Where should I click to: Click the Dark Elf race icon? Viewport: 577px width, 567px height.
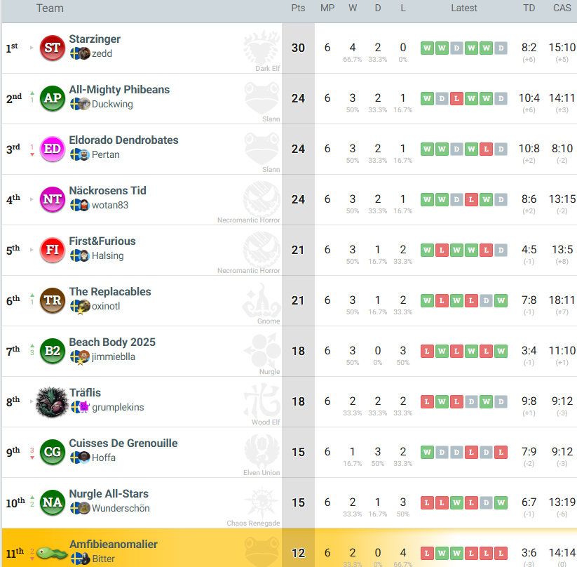coord(262,46)
